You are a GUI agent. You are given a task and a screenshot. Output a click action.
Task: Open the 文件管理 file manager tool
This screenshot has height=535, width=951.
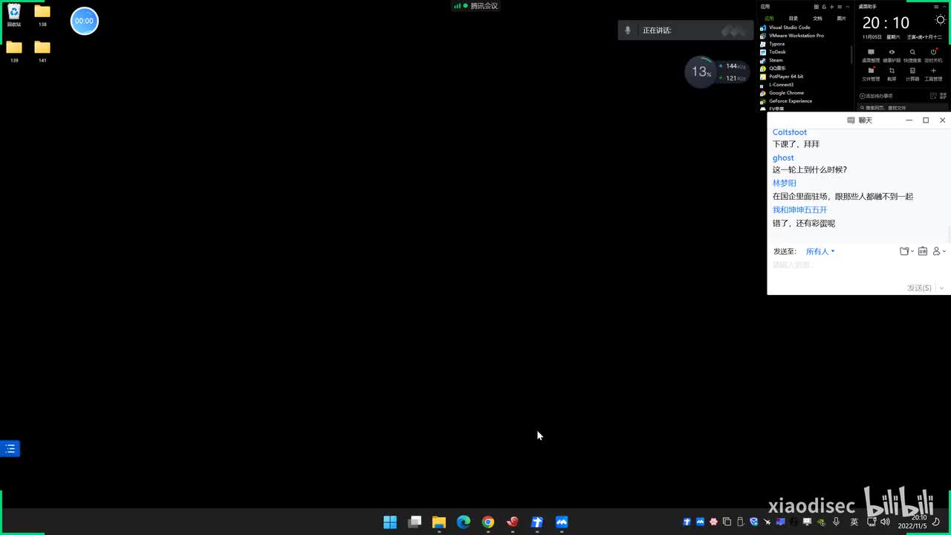click(x=871, y=74)
